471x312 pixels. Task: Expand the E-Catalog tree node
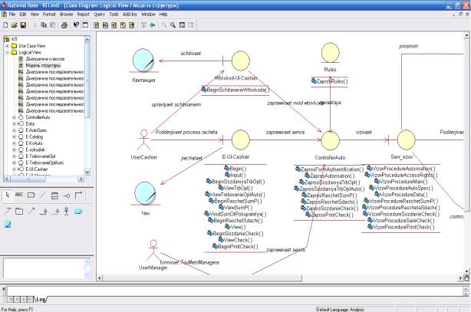(x=13, y=136)
